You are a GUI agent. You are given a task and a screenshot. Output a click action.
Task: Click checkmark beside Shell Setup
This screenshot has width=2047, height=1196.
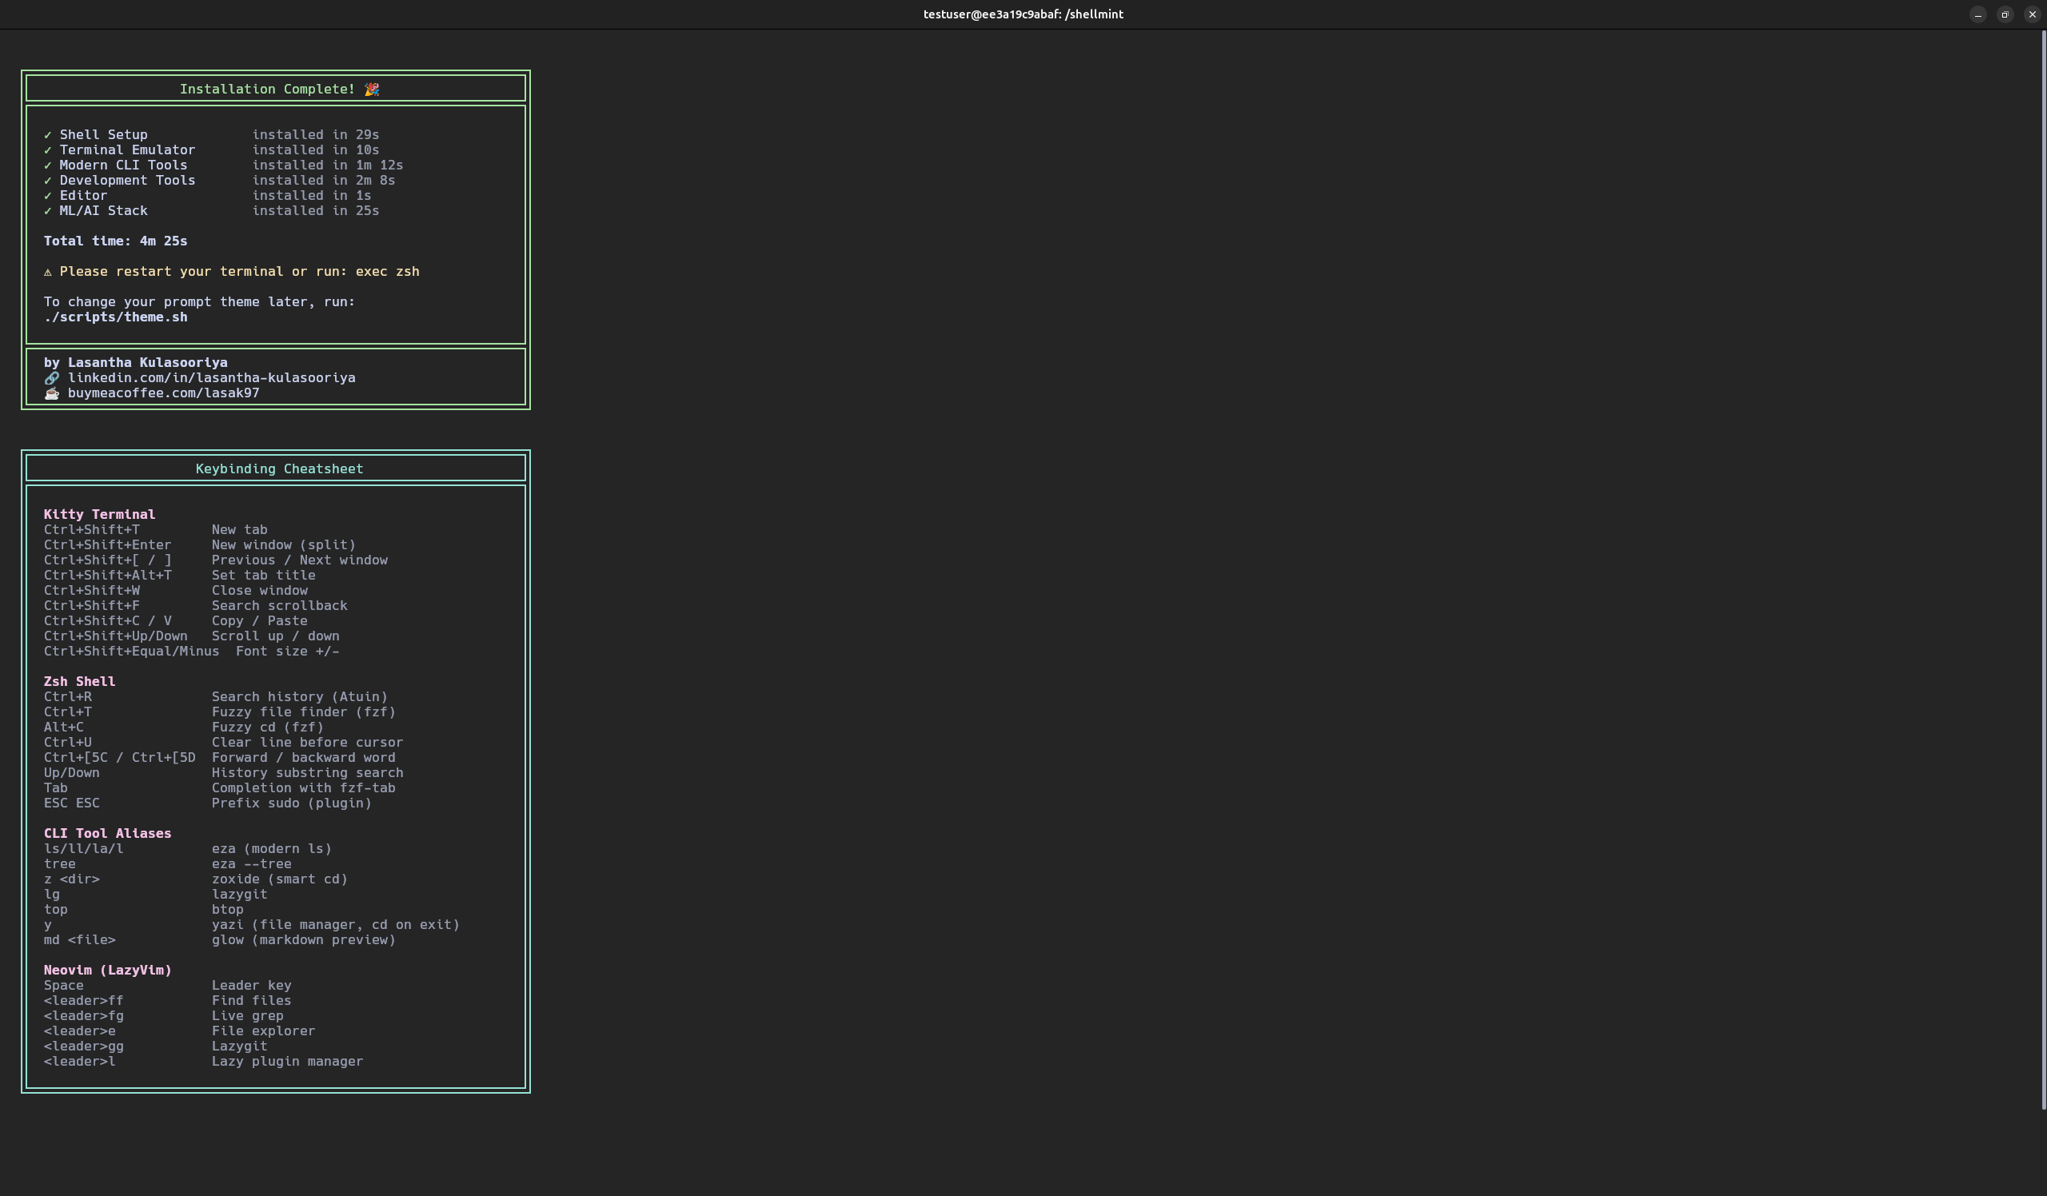click(48, 135)
